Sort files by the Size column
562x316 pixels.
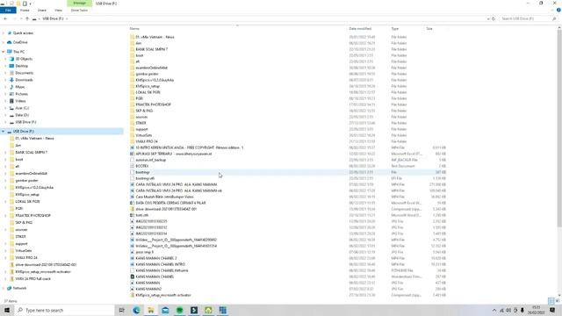point(429,28)
